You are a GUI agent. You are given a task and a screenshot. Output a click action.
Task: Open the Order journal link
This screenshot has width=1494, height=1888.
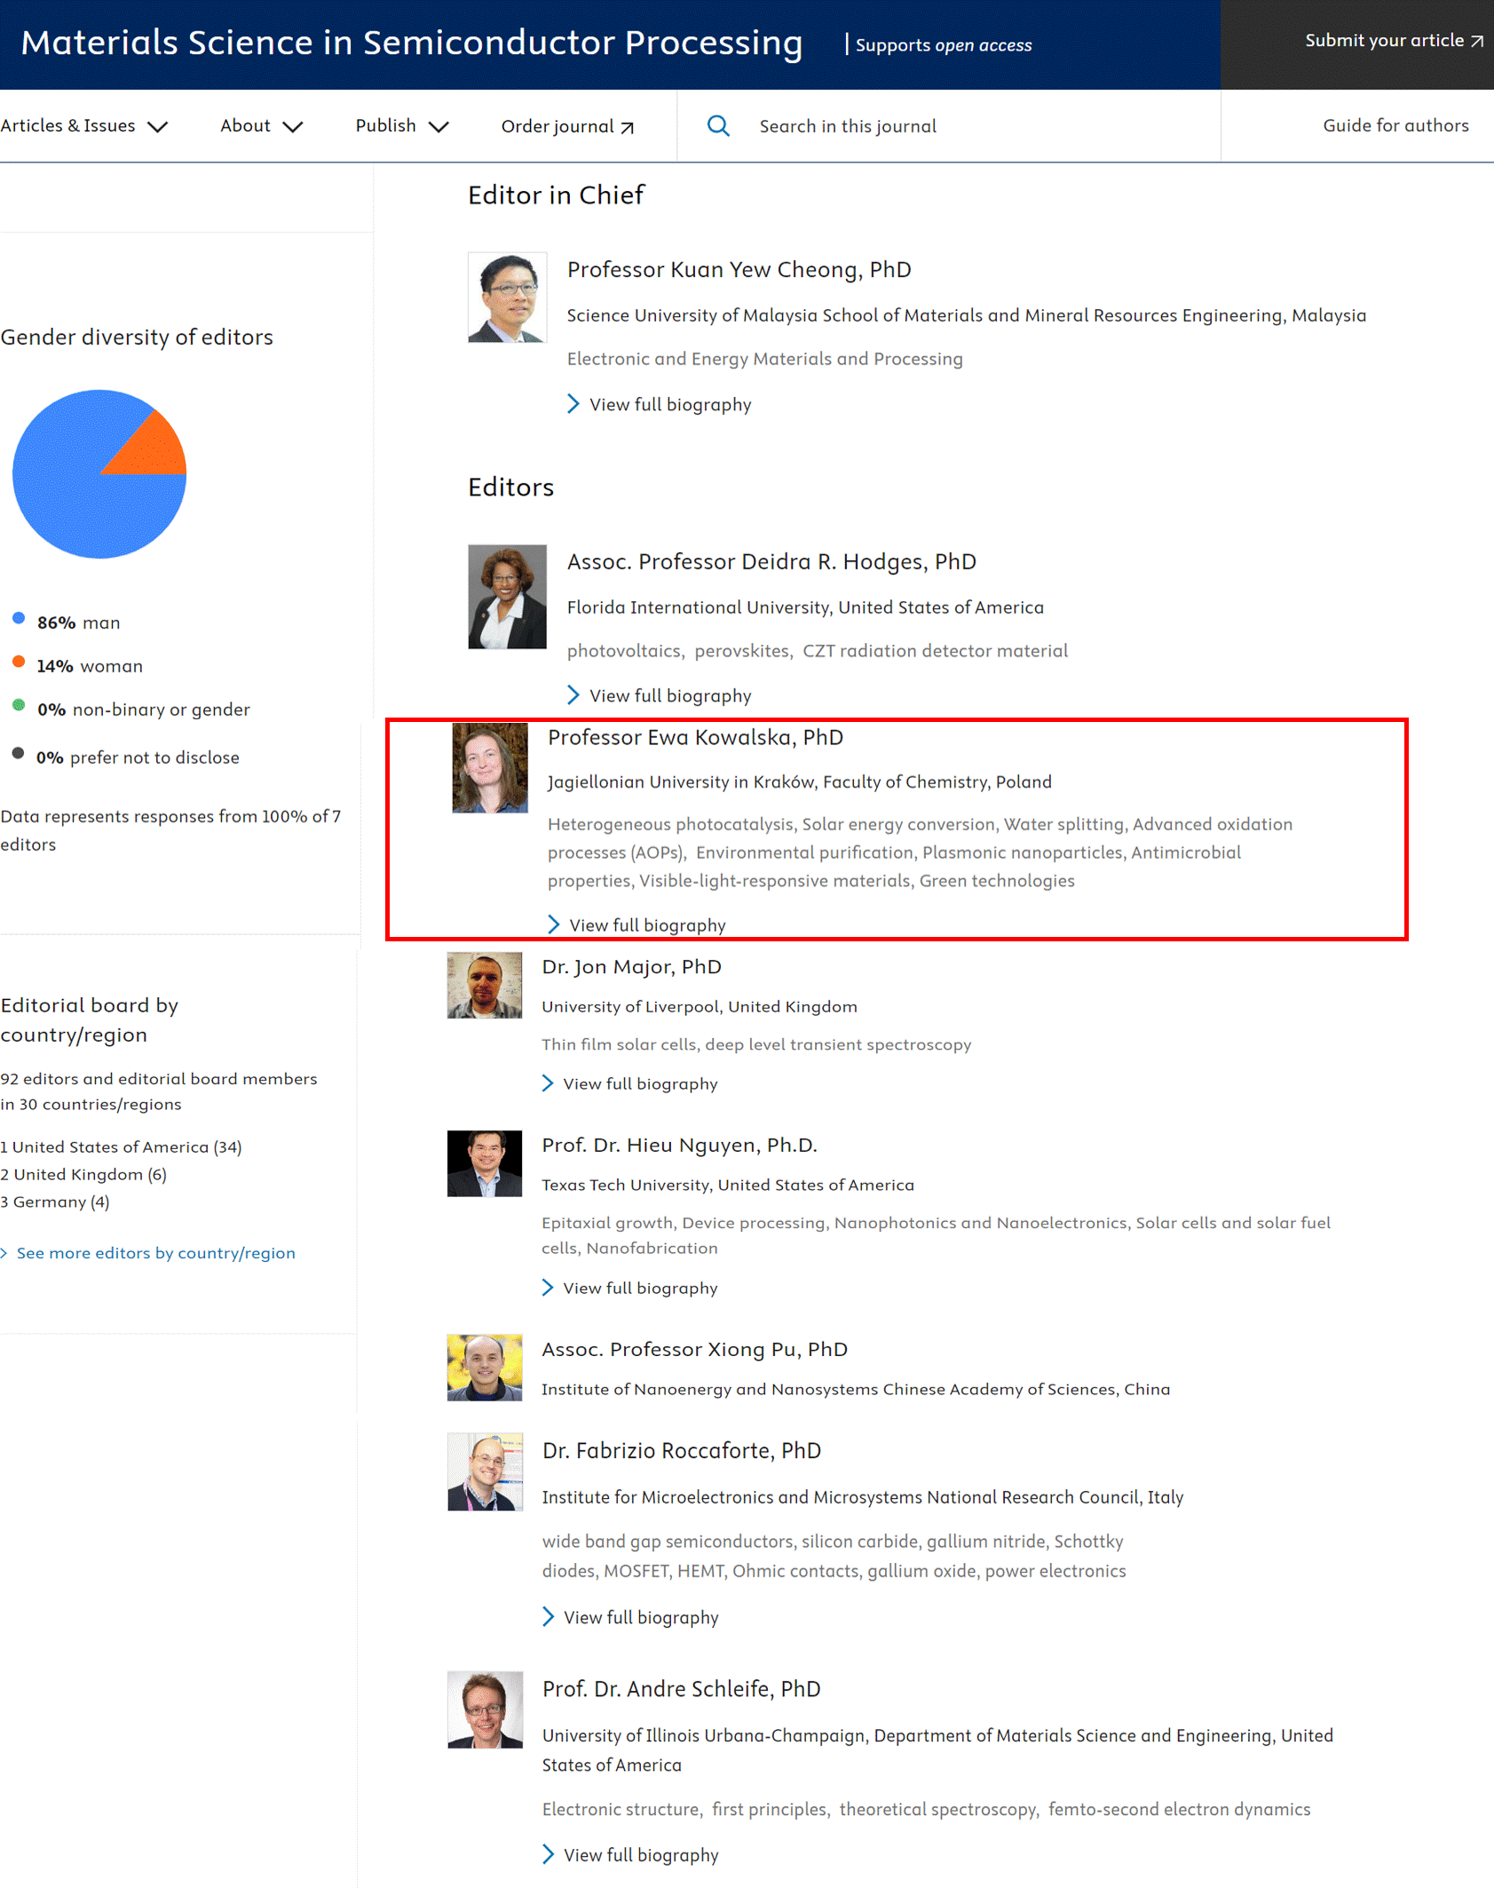pos(567,126)
